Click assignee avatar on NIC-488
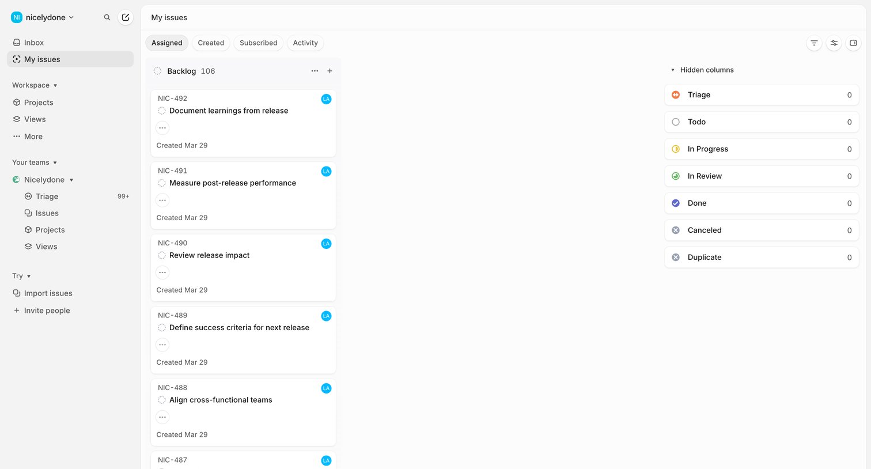The image size is (871, 469). [x=326, y=388]
